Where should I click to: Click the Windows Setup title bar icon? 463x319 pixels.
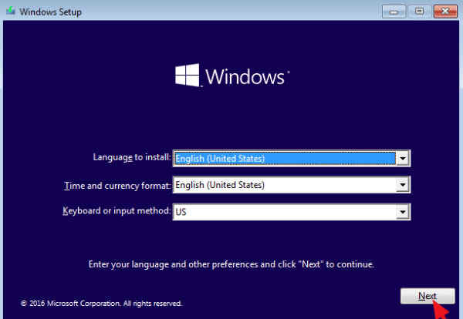11,12
